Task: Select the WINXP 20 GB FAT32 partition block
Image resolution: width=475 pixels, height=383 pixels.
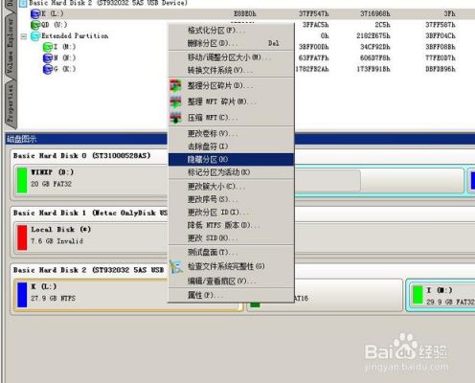Action: [92, 180]
